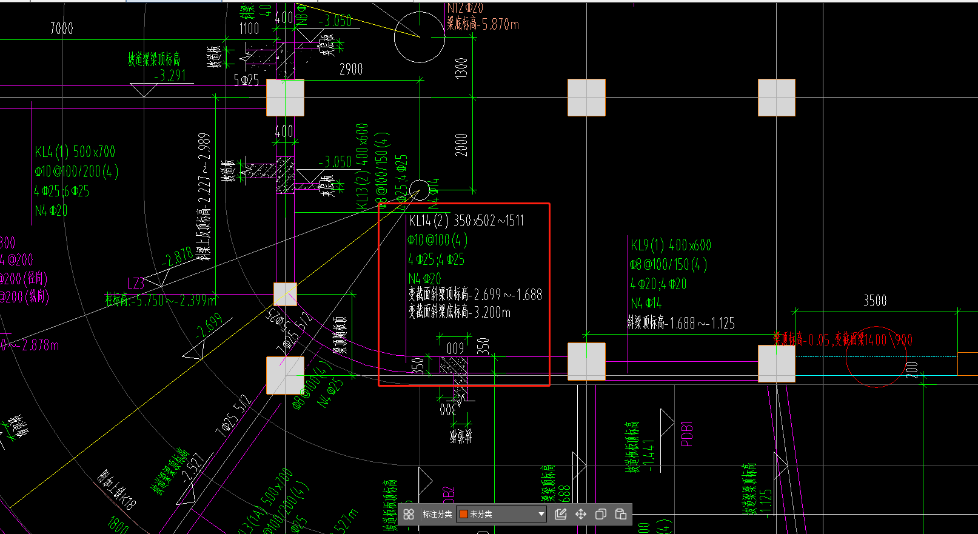
Task: Click the 梁底标高-5.870m annotation
Action: tap(483, 24)
